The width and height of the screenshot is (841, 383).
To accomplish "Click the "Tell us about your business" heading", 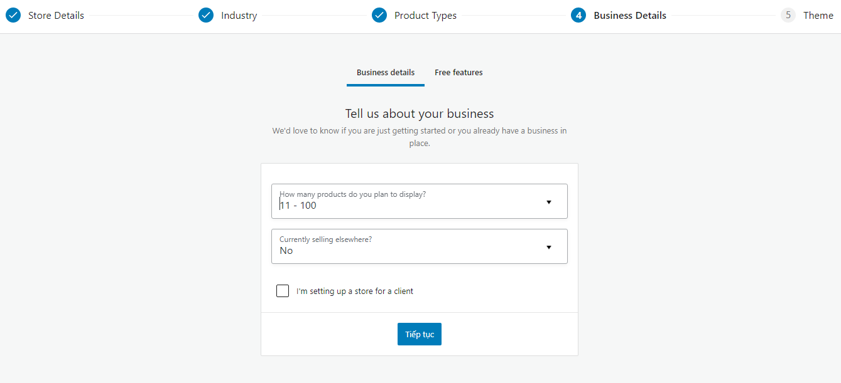I will pos(420,114).
